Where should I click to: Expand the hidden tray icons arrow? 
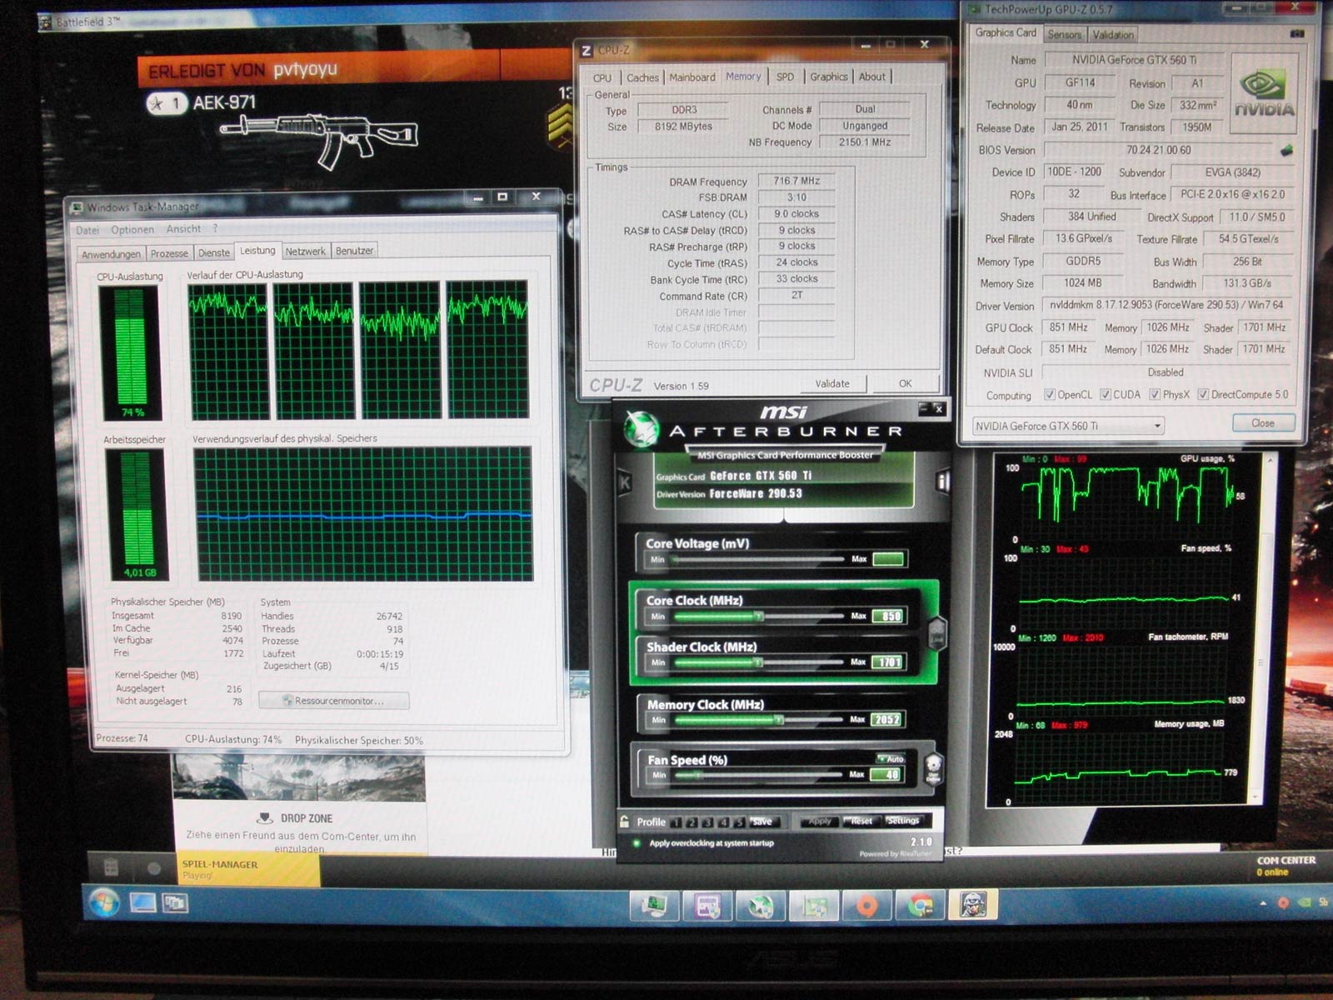[1263, 902]
